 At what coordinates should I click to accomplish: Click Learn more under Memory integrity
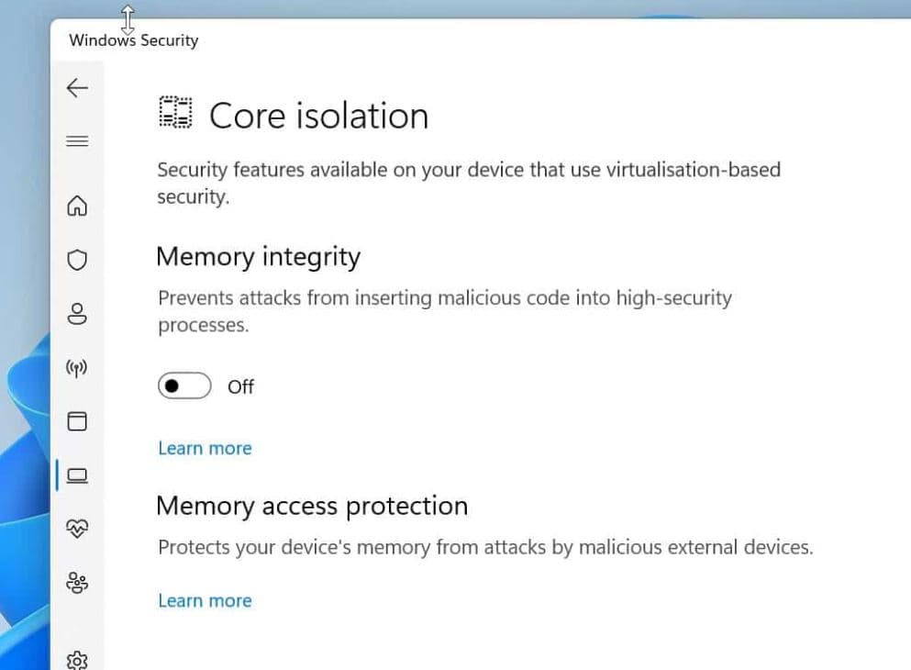(205, 448)
